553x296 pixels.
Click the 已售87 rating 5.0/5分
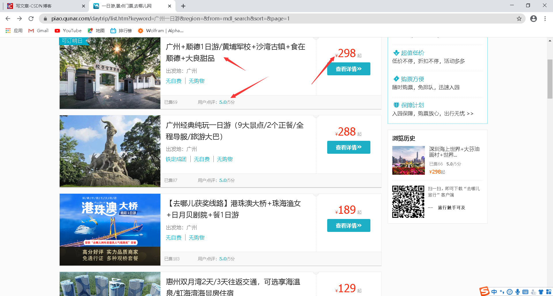pyautogui.click(x=227, y=180)
